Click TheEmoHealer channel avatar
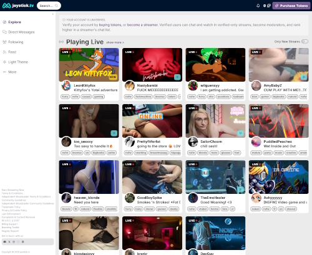Screen dimensions: 312x255 pyautogui.click(x=193, y=198)
